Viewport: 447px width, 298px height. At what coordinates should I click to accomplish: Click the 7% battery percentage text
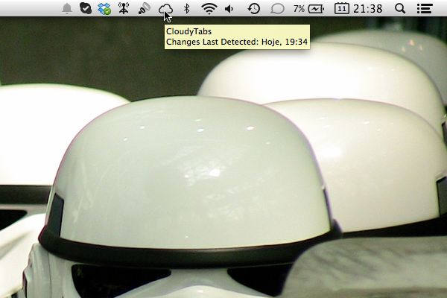(x=299, y=9)
